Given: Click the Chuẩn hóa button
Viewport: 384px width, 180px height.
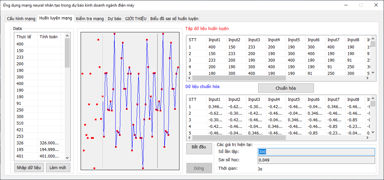Looking at the screenshot, I should click(286, 88).
